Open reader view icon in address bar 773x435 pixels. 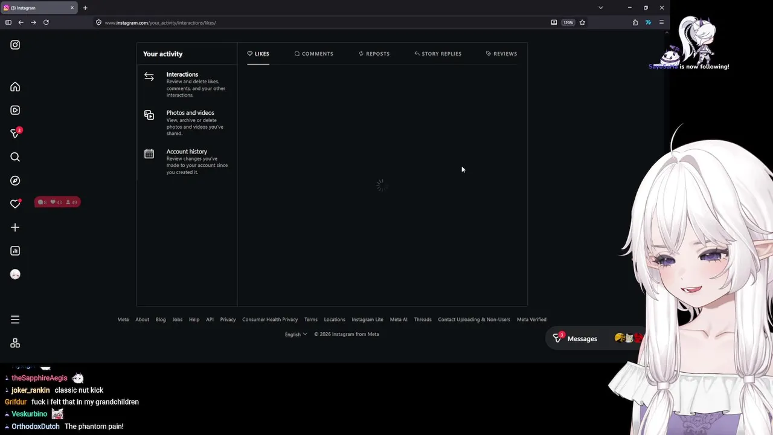pos(554,22)
